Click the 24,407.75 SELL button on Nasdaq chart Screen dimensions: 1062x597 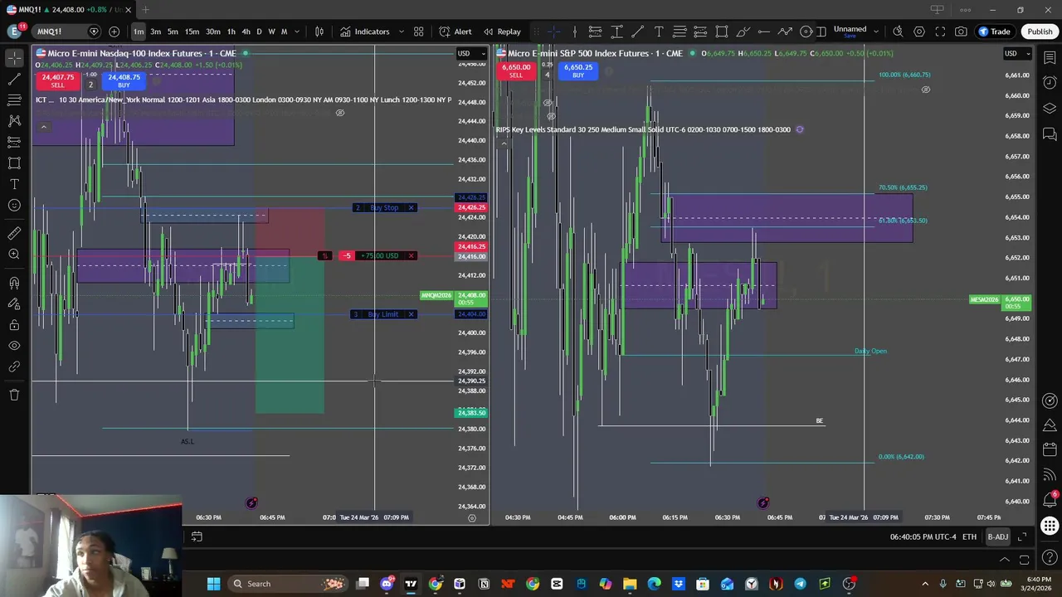pyautogui.click(x=57, y=80)
